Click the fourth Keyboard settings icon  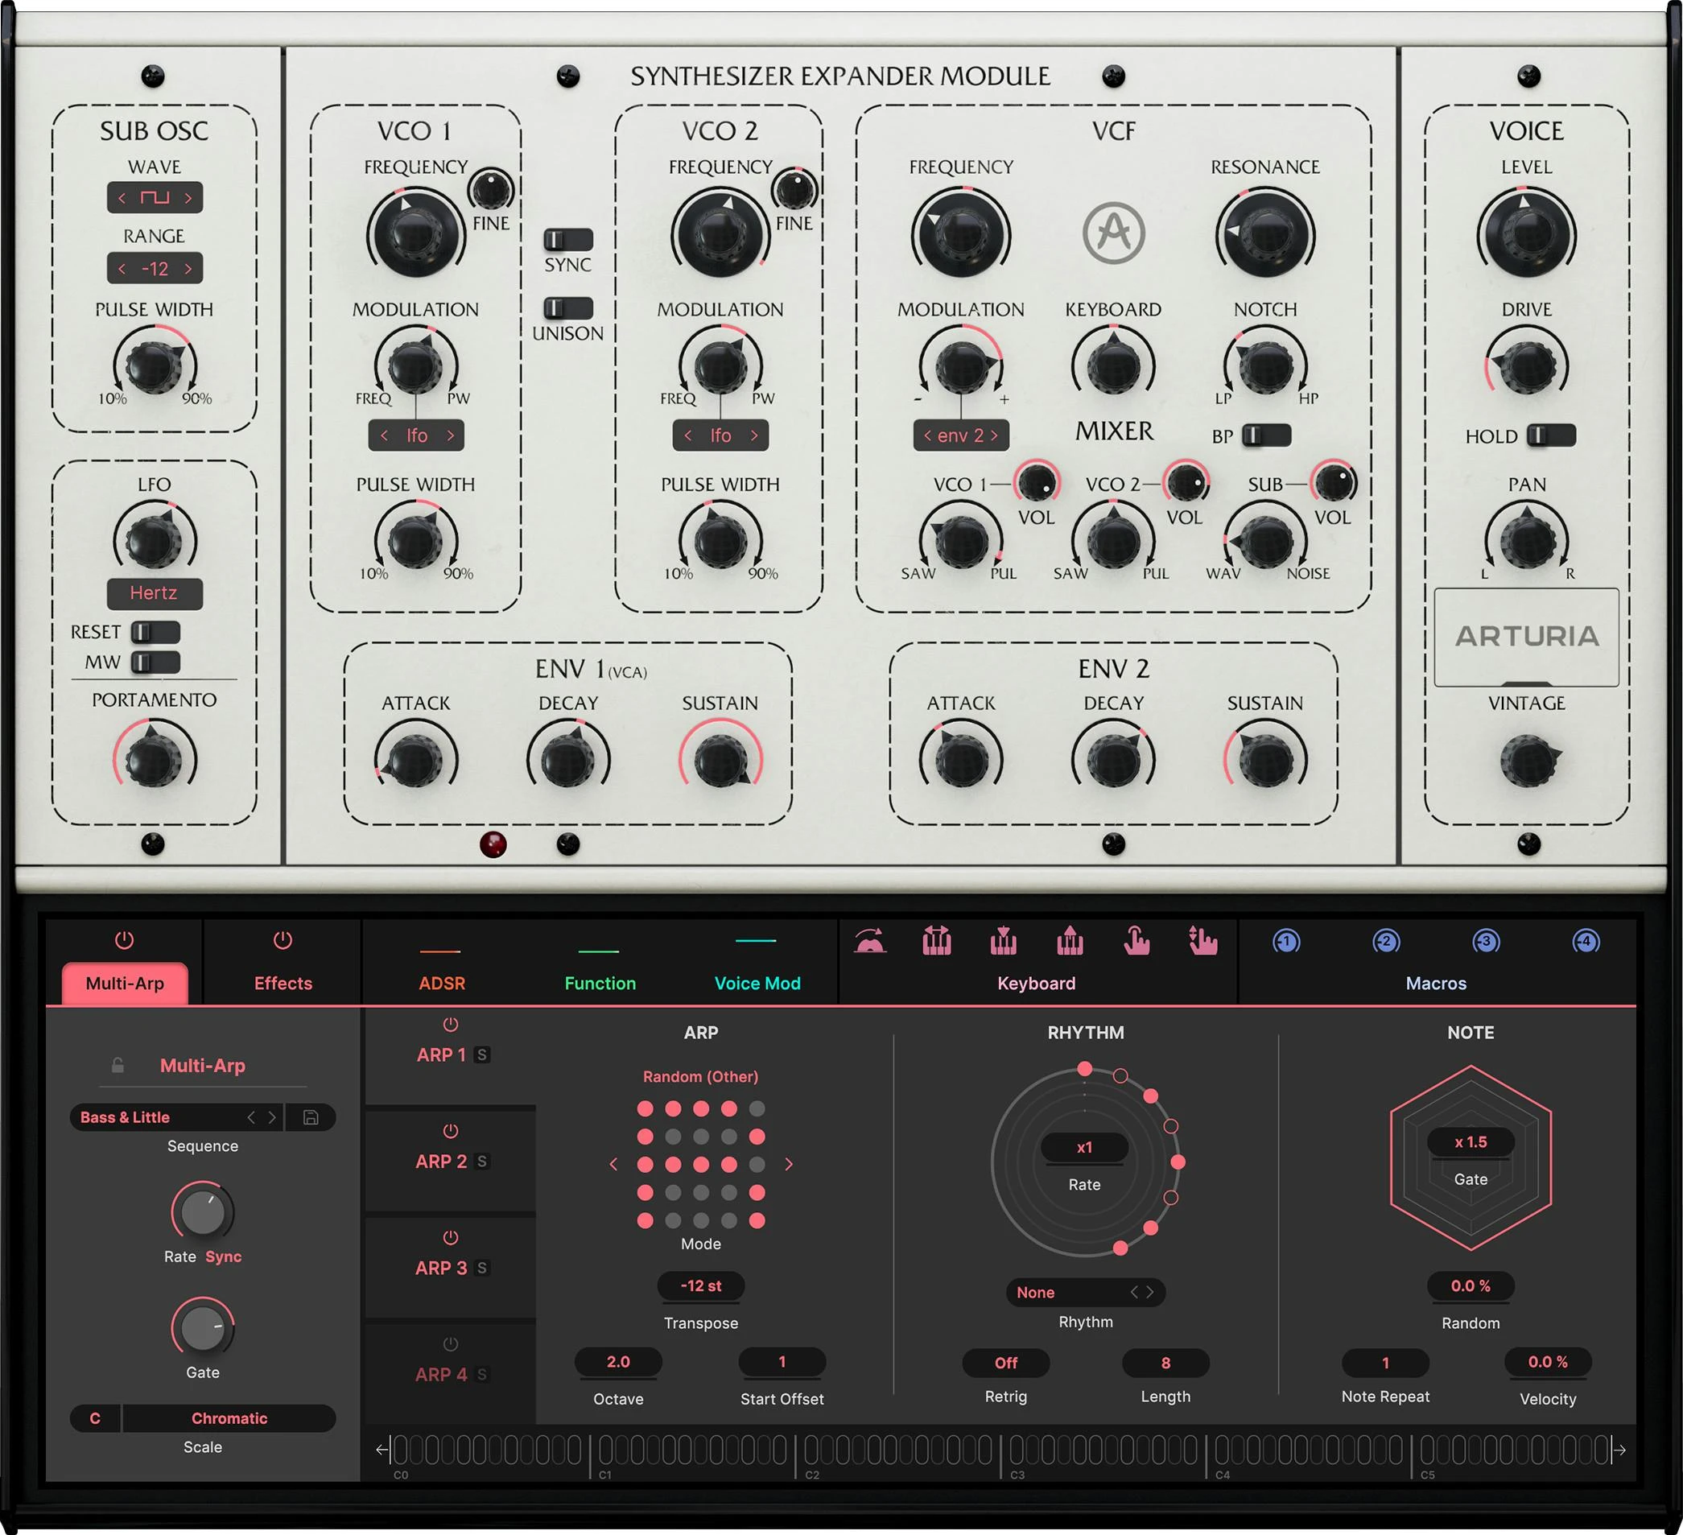click(1070, 942)
